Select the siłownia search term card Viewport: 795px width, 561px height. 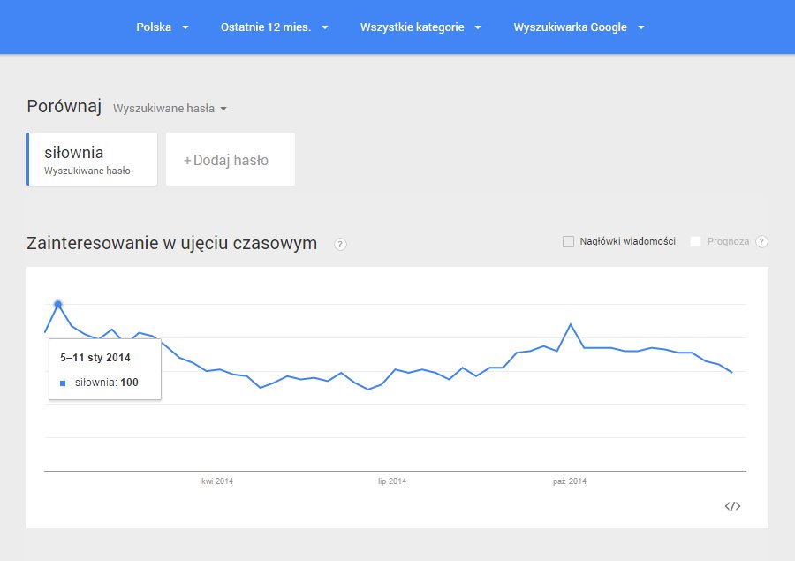tap(93, 159)
